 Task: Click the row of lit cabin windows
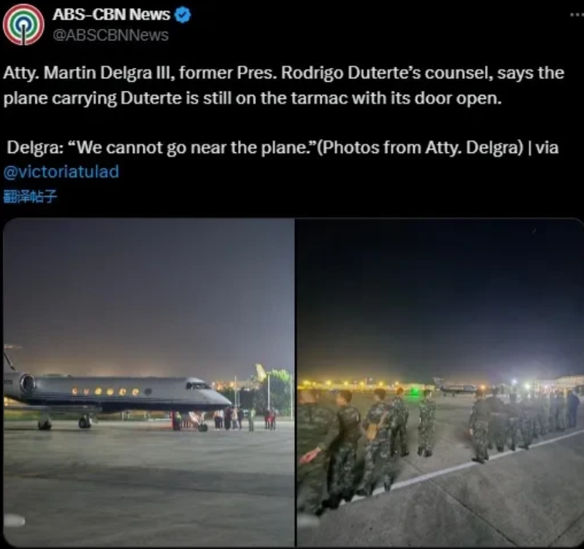(111, 391)
